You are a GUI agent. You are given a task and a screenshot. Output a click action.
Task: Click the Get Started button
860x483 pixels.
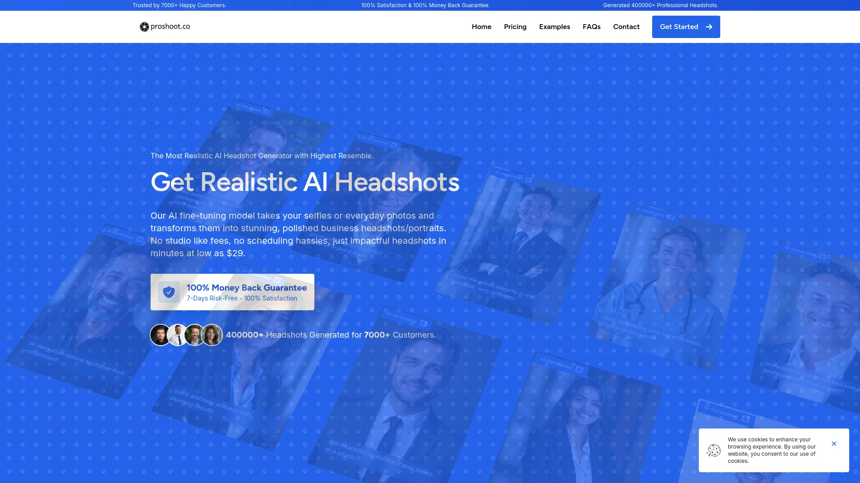pyautogui.click(x=686, y=27)
